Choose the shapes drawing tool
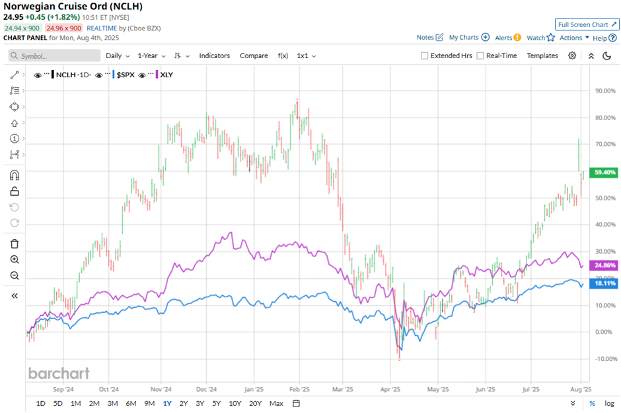The height and width of the screenshot is (413, 621). [15, 107]
